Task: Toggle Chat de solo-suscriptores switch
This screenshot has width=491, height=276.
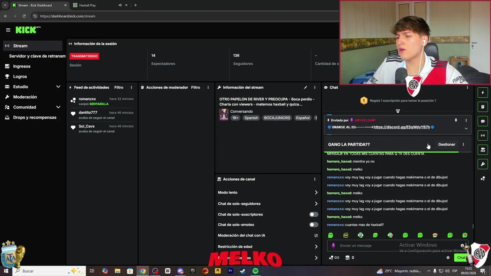Action: (314, 214)
